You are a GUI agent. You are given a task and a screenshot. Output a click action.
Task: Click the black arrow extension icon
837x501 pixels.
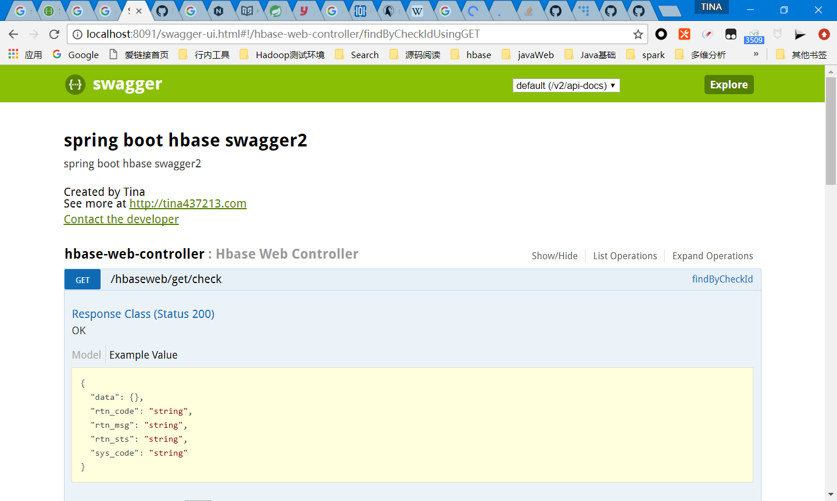(x=800, y=34)
